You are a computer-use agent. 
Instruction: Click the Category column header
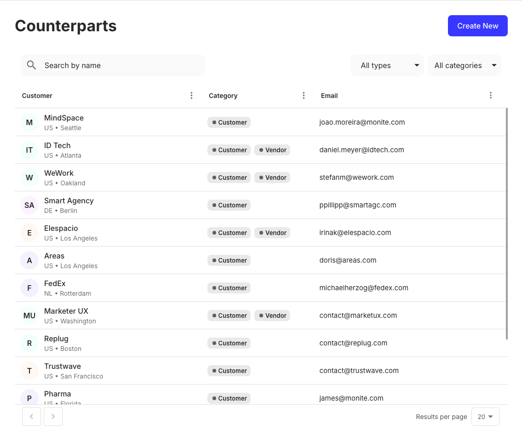click(x=223, y=95)
